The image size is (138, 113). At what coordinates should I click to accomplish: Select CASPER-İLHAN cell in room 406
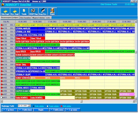[x=23, y=91]
